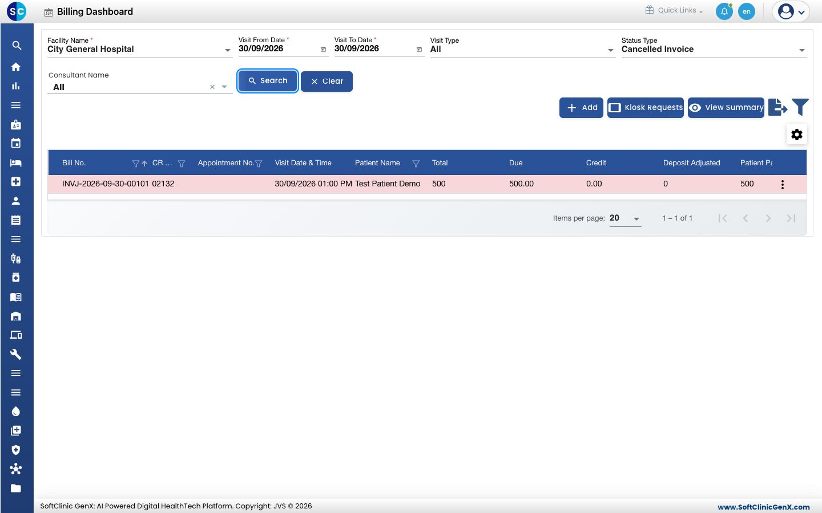Filter the CR column
This screenshot has width=822, height=513.
click(x=182, y=164)
